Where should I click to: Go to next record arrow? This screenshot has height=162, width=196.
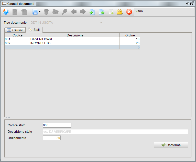click(83, 12)
